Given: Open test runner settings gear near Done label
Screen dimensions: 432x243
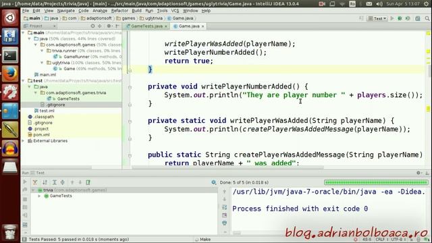Looking at the screenshot, I should tap(214, 182).
